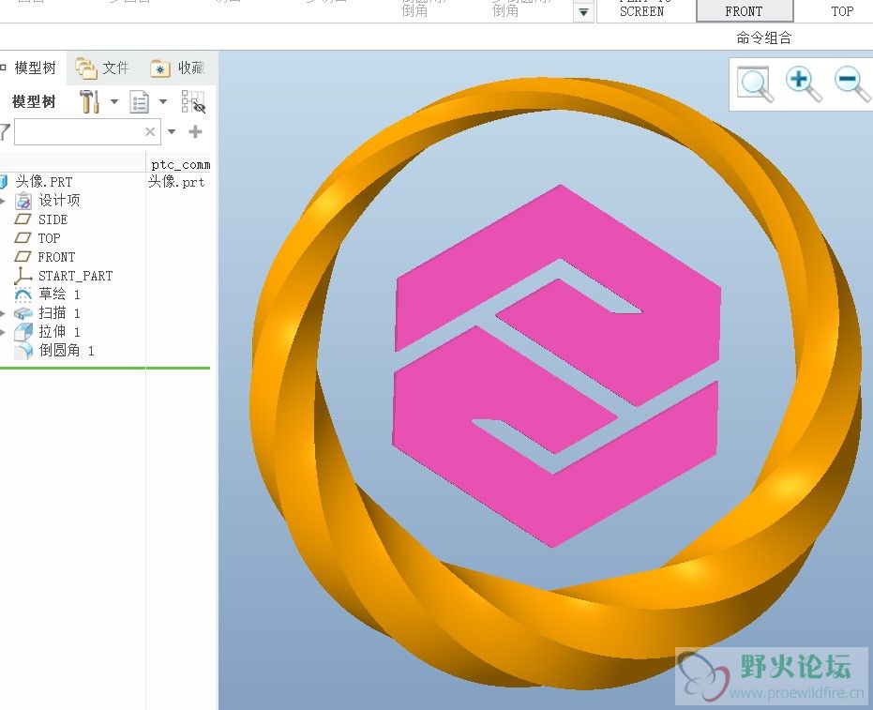
Task: Click the 草绘 1 sketch icon
Action: 23,294
